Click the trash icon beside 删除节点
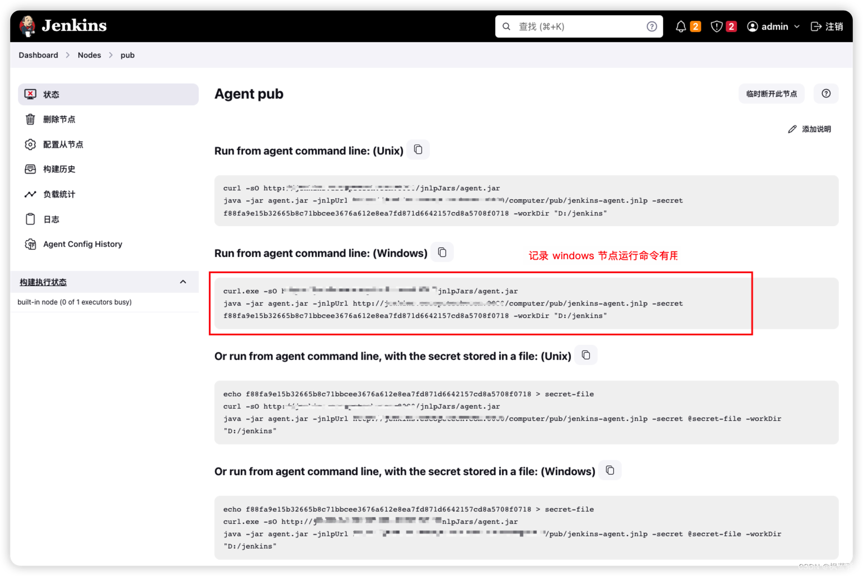The width and height of the screenshot is (863, 576). tap(30, 119)
